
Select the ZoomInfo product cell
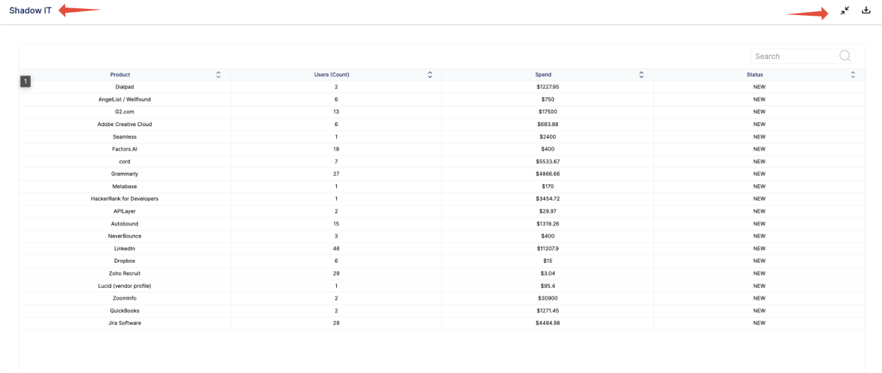(124, 298)
